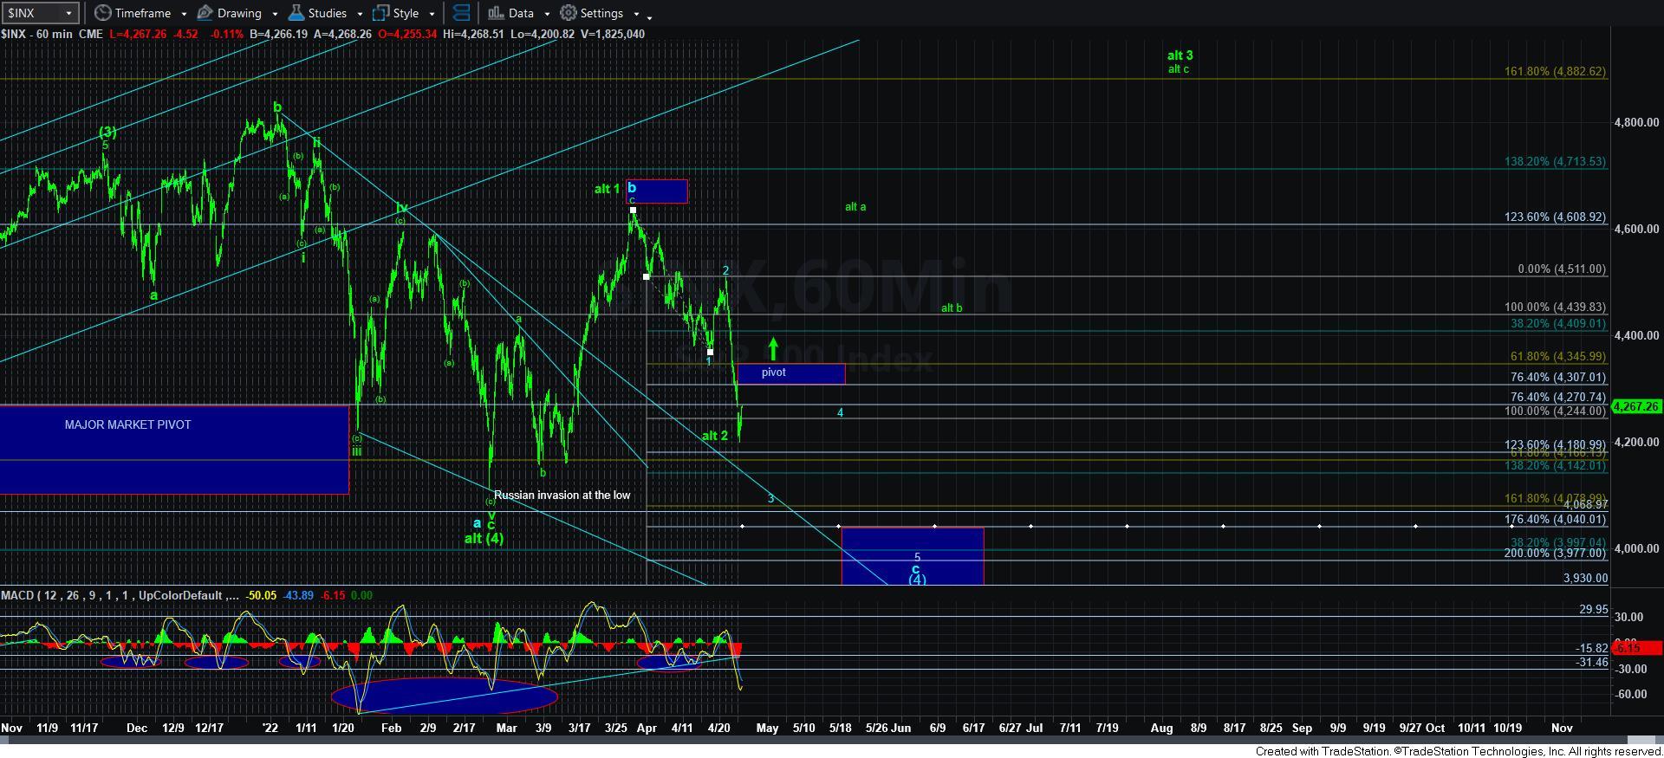Select the 'alt a' wave label
This screenshot has width=1664, height=758.
[x=855, y=207]
